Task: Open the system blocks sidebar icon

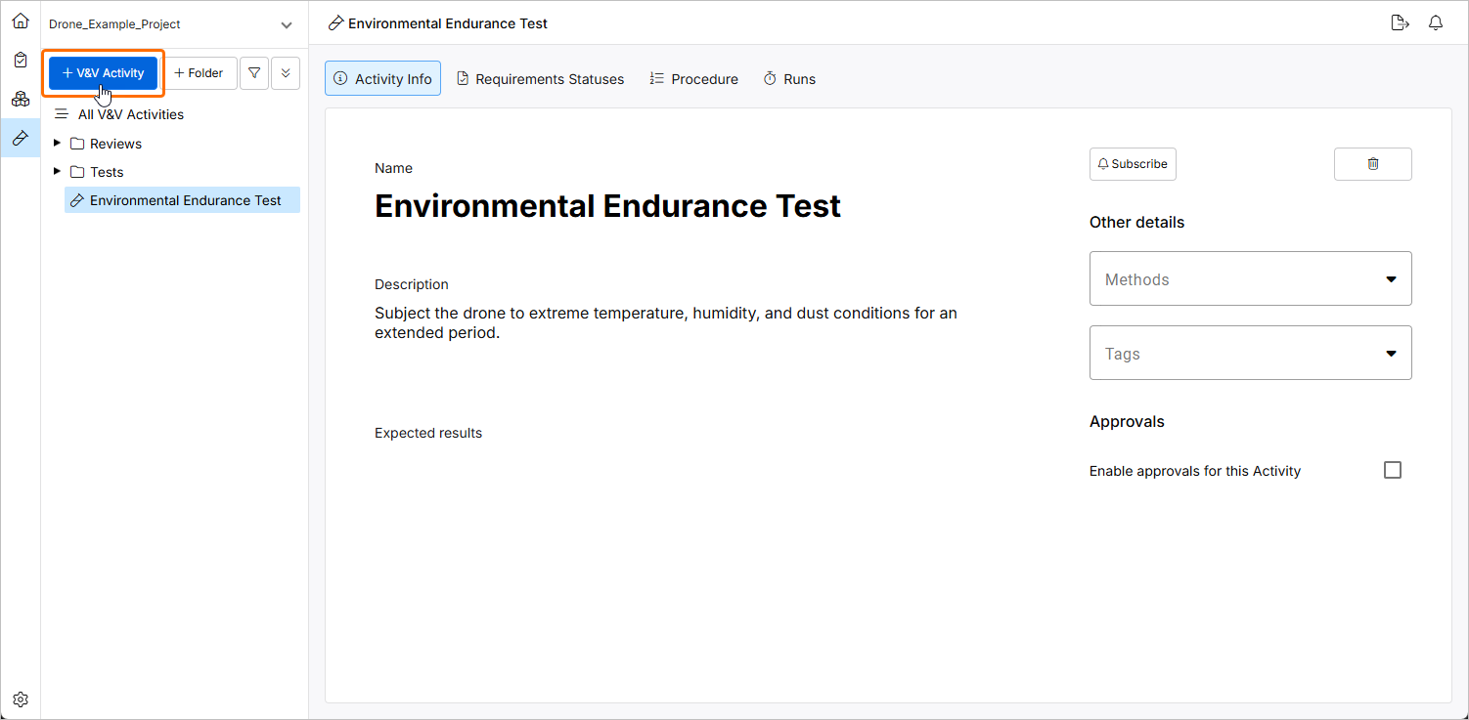Action: pyautogui.click(x=21, y=99)
